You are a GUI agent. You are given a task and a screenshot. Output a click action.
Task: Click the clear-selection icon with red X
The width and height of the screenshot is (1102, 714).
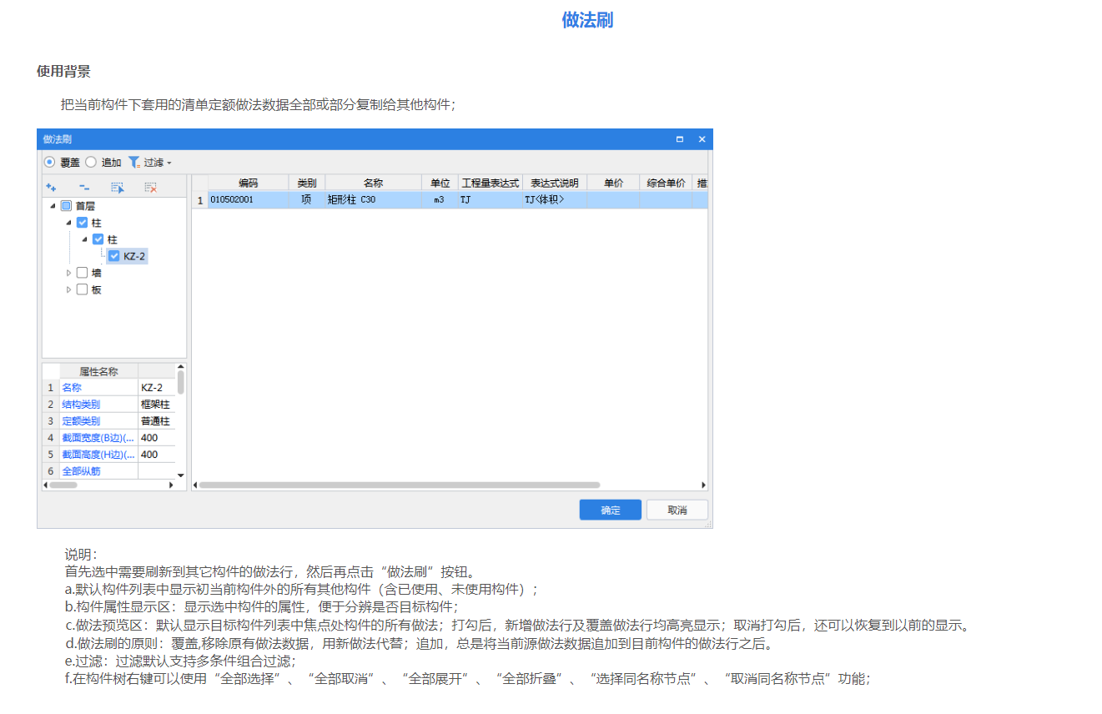151,188
